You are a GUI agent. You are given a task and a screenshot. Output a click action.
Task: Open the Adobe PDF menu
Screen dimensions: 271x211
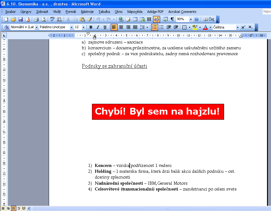tap(155, 12)
